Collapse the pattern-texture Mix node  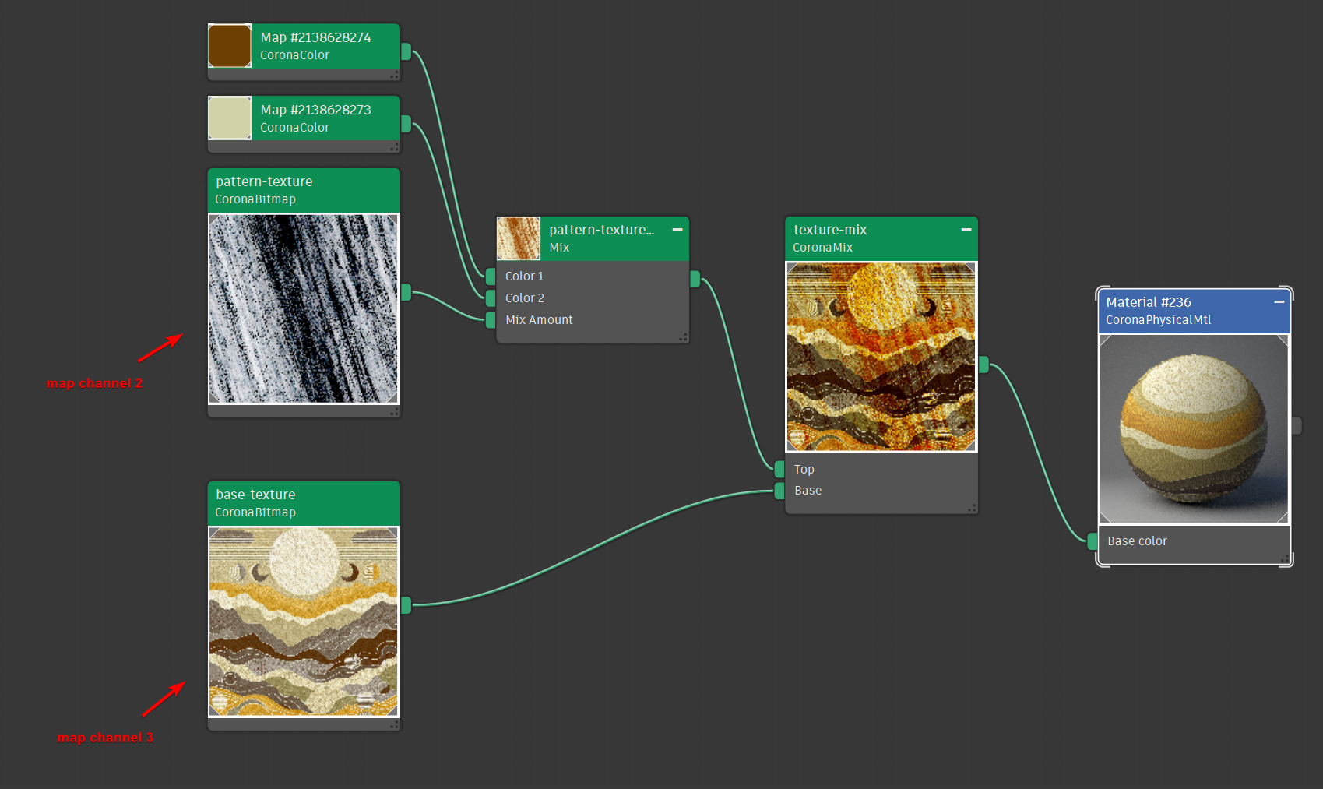677,229
